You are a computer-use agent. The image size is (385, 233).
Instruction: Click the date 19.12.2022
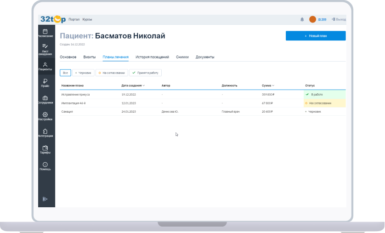point(129,95)
